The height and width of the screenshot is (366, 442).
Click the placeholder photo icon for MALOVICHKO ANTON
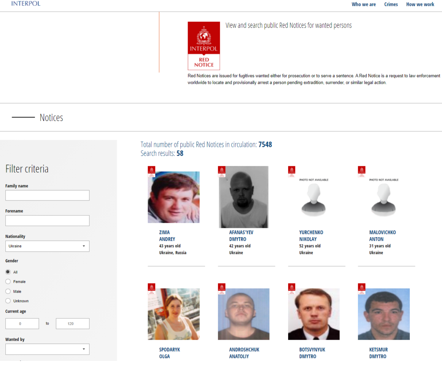(383, 200)
